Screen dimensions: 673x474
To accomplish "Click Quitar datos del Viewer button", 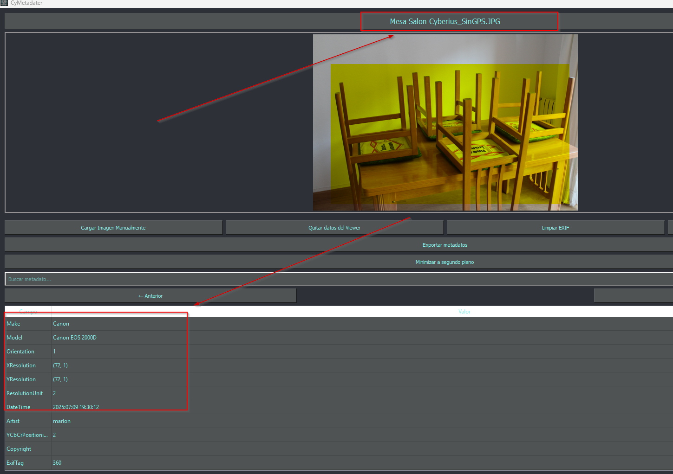I will point(334,228).
